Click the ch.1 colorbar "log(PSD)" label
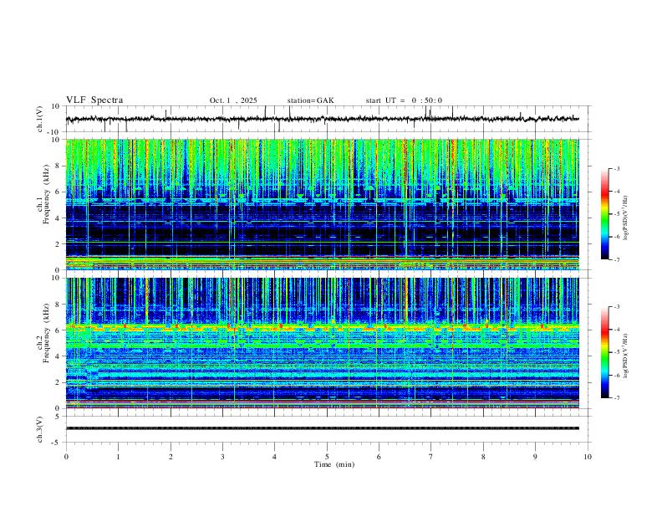Image resolution: width=662 pixels, height=512 pixels. click(x=626, y=218)
